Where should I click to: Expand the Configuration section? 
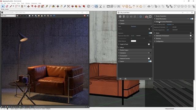click(174, 41)
